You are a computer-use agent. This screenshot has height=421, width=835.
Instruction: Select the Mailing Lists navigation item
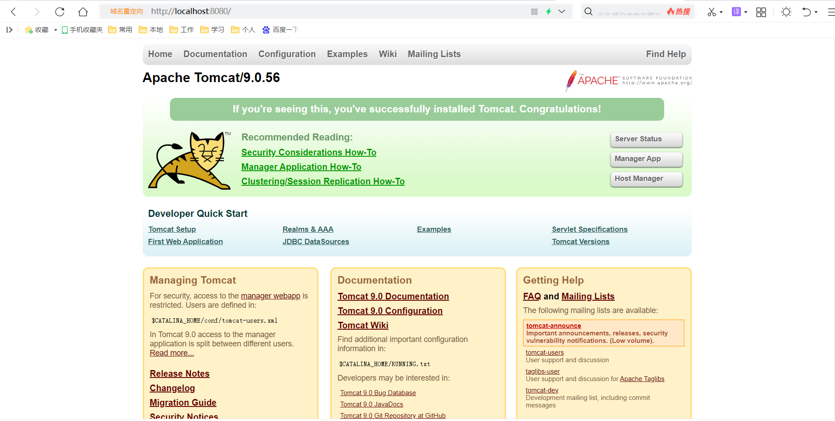(434, 54)
